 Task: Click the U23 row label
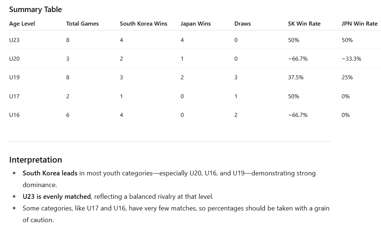tap(14, 40)
